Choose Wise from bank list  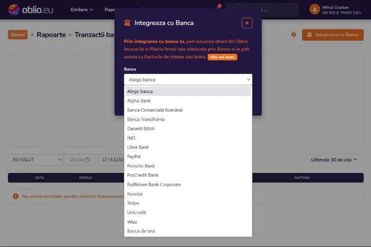[188, 222]
